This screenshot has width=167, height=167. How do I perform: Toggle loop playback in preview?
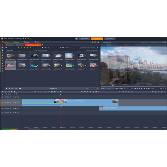[132, 89]
